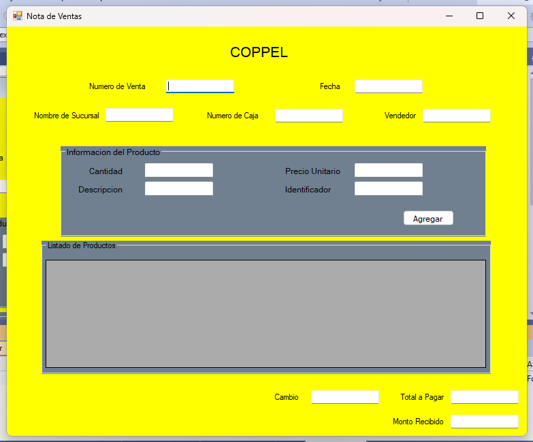Click the Informacion del Producto group title
This screenshot has width=533, height=442.
click(113, 152)
